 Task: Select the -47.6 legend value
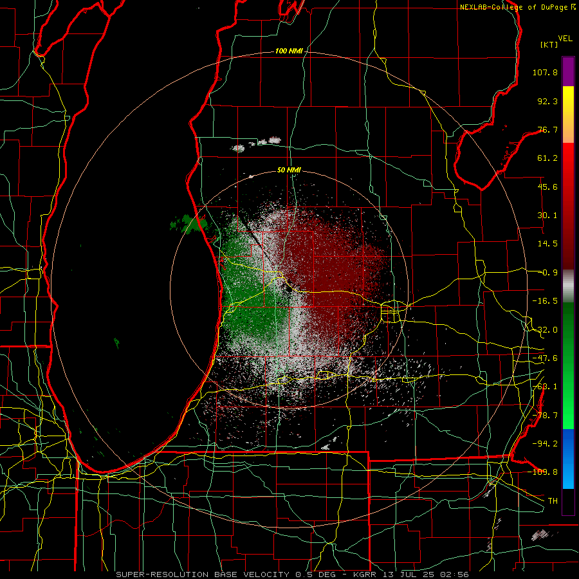545,358
